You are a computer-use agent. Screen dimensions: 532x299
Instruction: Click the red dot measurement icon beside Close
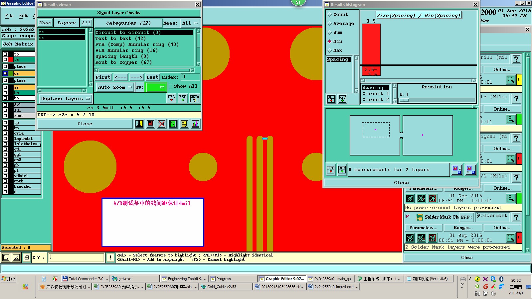click(x=150, y=124)
